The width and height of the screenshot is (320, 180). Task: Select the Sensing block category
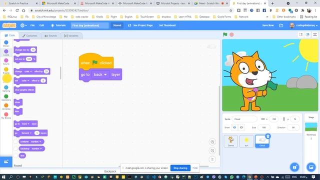coord(6,88)
